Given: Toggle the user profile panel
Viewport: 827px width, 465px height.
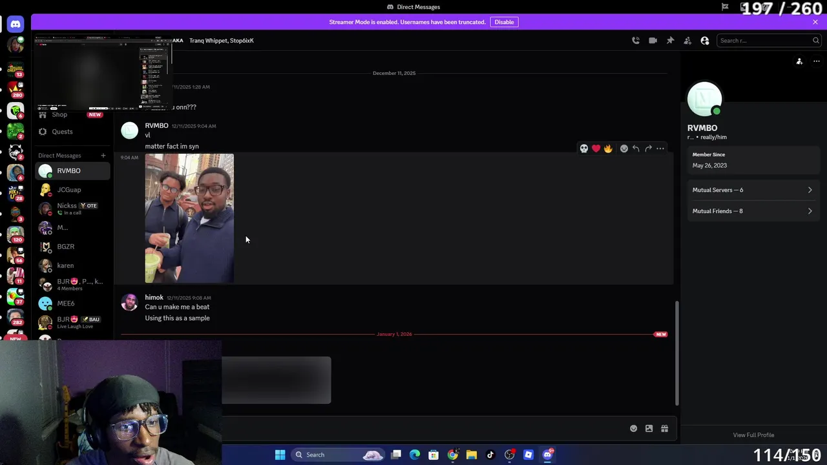Looking at the screenshot, I should (705, 41).
